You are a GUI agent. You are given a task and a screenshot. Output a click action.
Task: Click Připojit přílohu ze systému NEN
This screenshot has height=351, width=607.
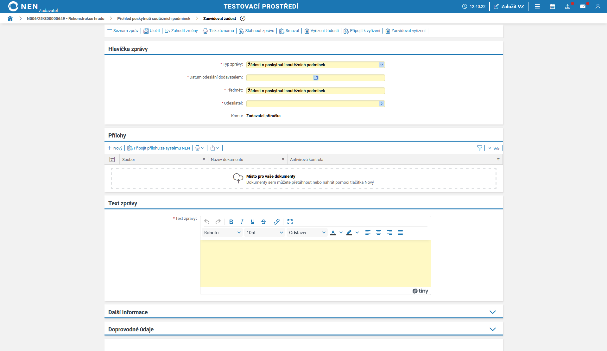(x=159, y=148)
